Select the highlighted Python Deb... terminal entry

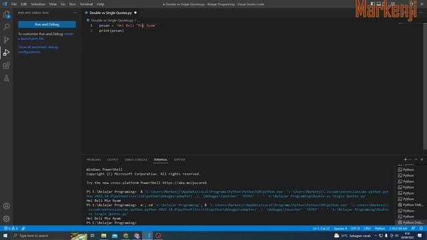pyautogui.click(x=411, y=223)
